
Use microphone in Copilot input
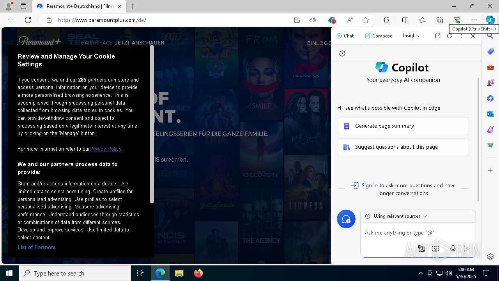pyautogui.click(x=453, y=248)
